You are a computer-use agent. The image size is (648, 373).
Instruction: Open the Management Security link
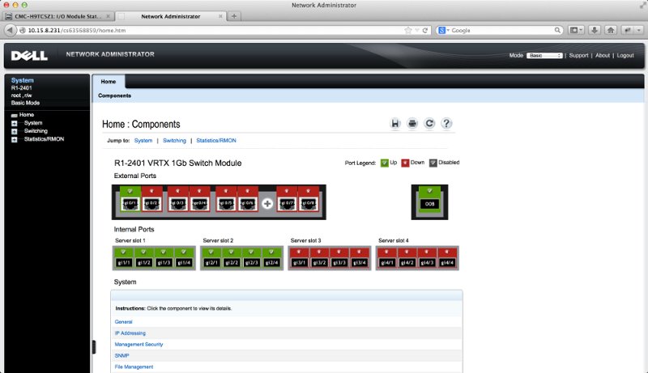(139, 344)
